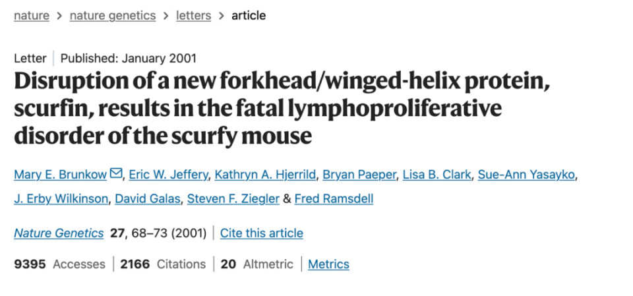
Task: Navigate to the letters breadcrumb
Action: tap(194, 15)
